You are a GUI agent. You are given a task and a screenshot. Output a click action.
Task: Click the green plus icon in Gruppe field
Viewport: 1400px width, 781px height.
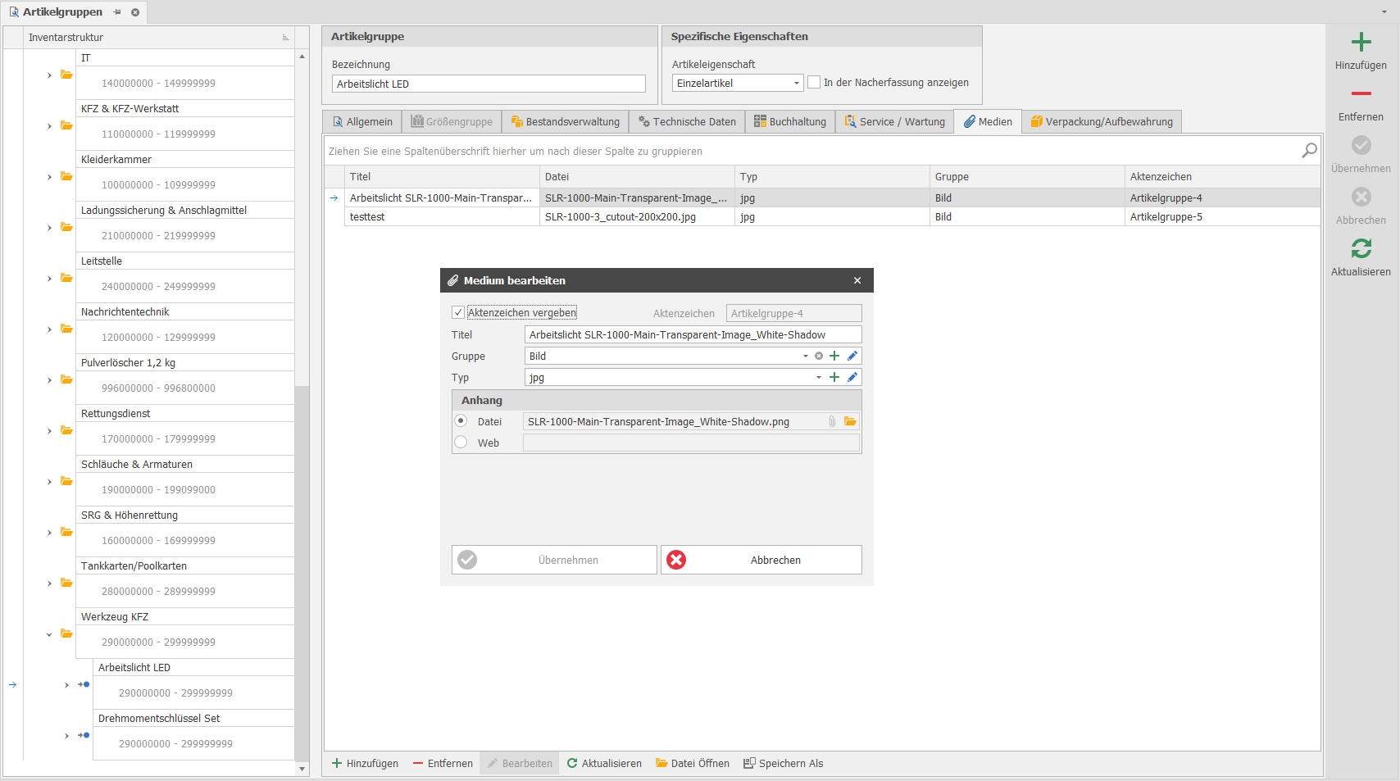click(834, 356)
